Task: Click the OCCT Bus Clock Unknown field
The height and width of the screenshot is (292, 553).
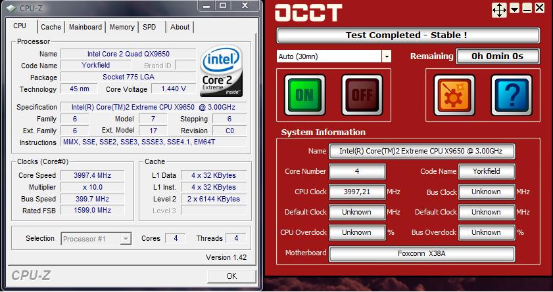Action: coord(487,192)
